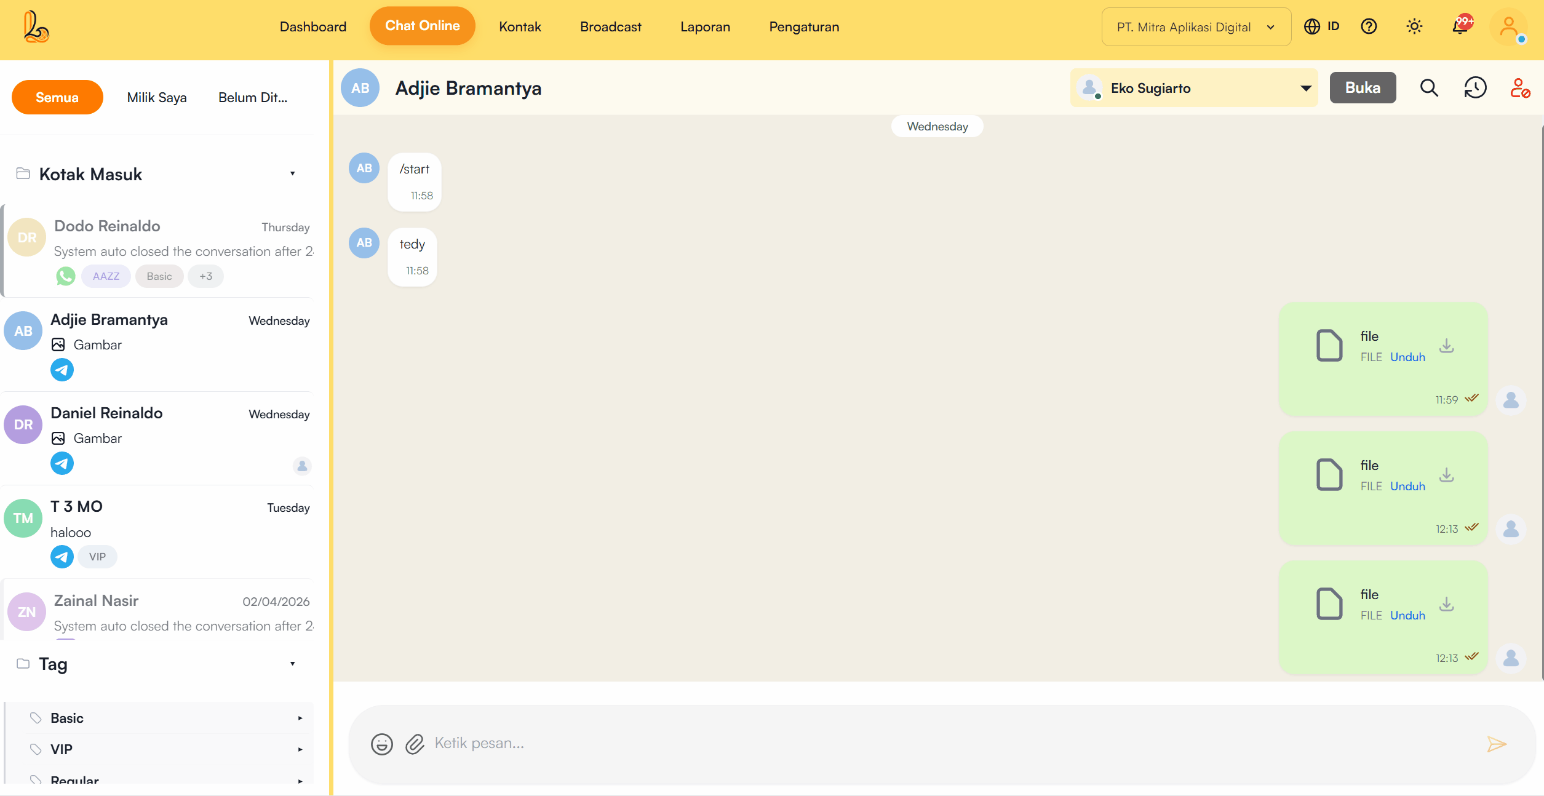Open the conversation history clock icon
This screenshot has width=1544, height=796.
pos(1474,88)
